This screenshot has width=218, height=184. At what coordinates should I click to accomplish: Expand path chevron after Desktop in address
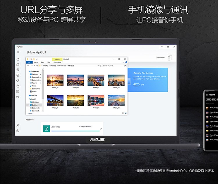57,66
